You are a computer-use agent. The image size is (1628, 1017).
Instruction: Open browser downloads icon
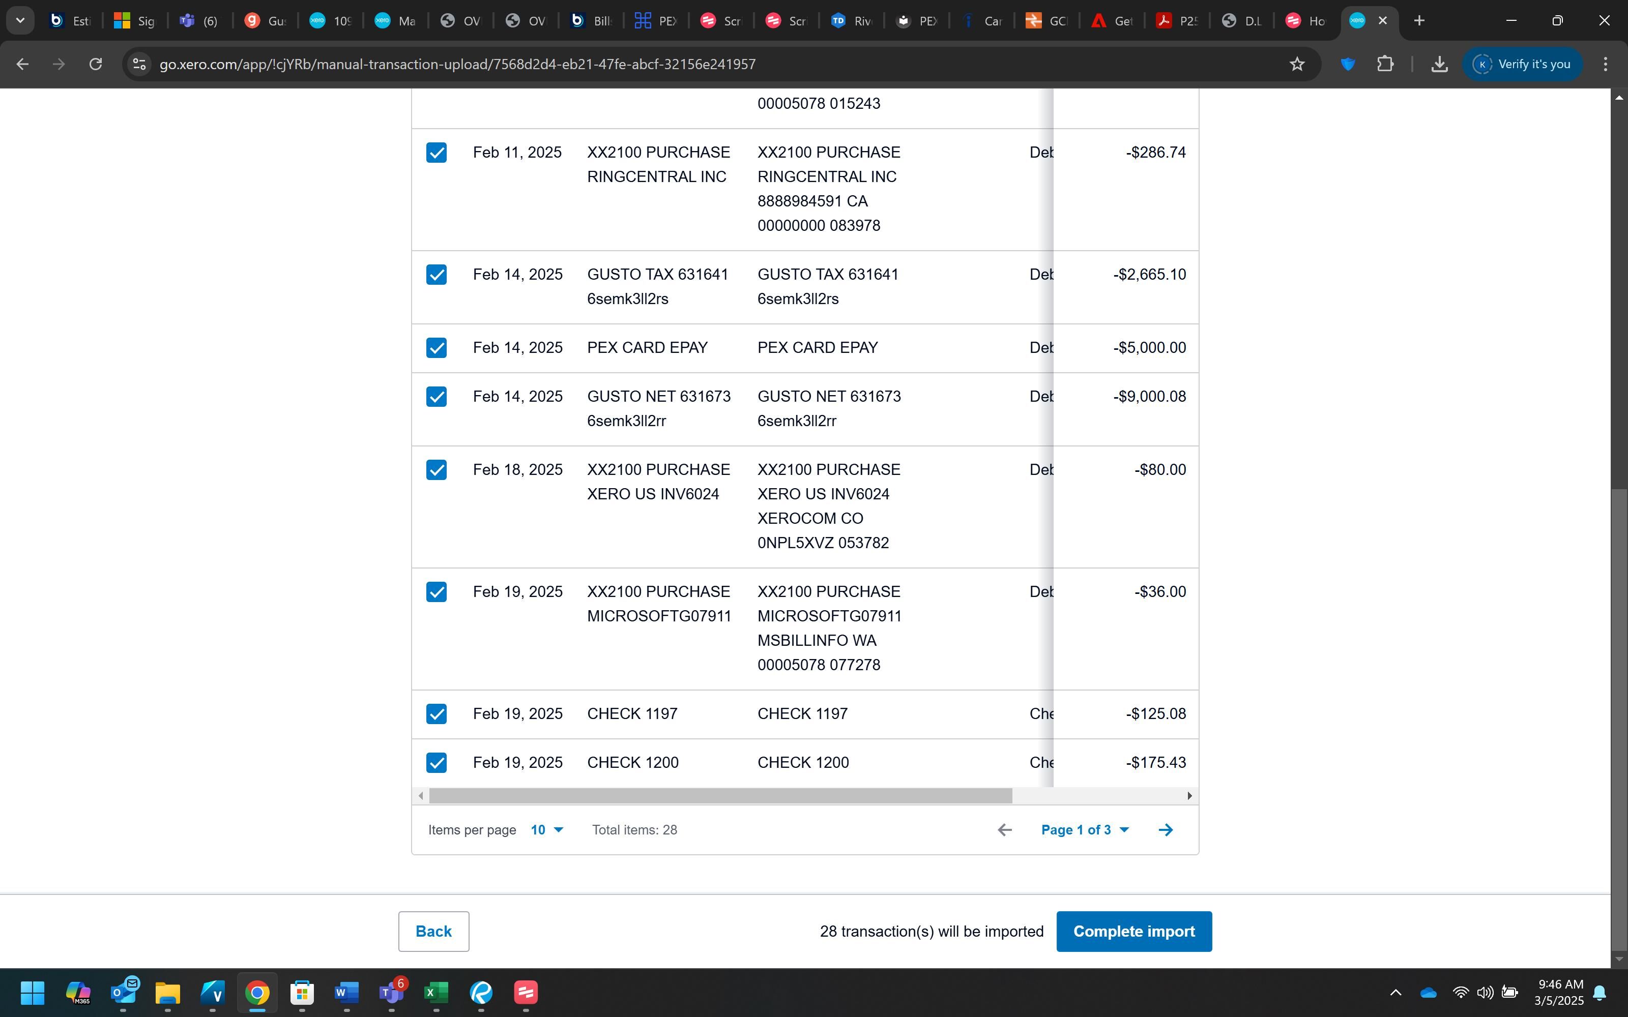[x=1439, y=64]
